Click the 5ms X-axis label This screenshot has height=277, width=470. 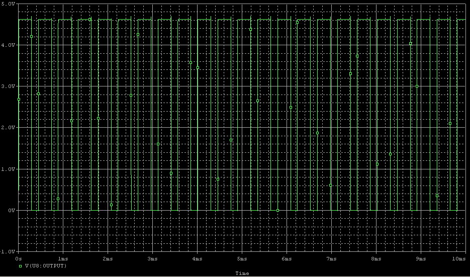click(242, 258)
